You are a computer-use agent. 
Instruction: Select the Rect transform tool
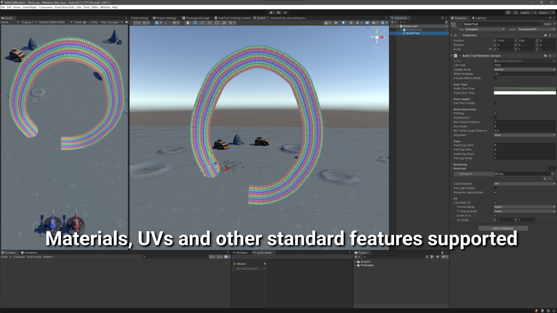click(216, 22)
